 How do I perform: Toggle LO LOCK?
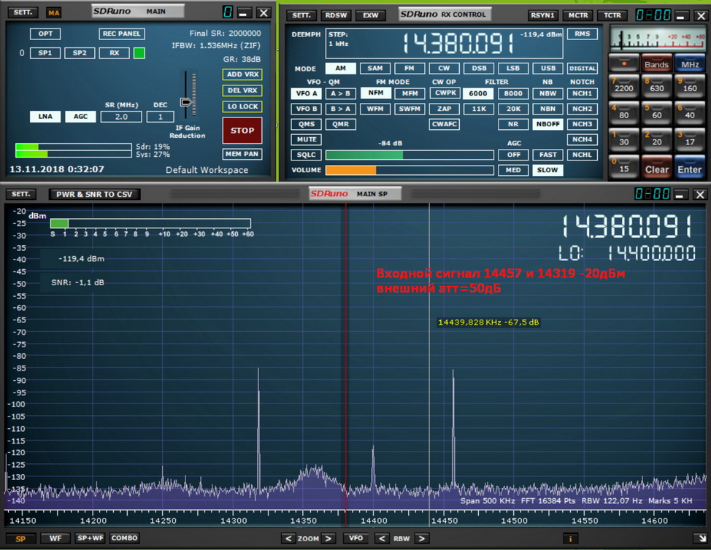[242, 106]
